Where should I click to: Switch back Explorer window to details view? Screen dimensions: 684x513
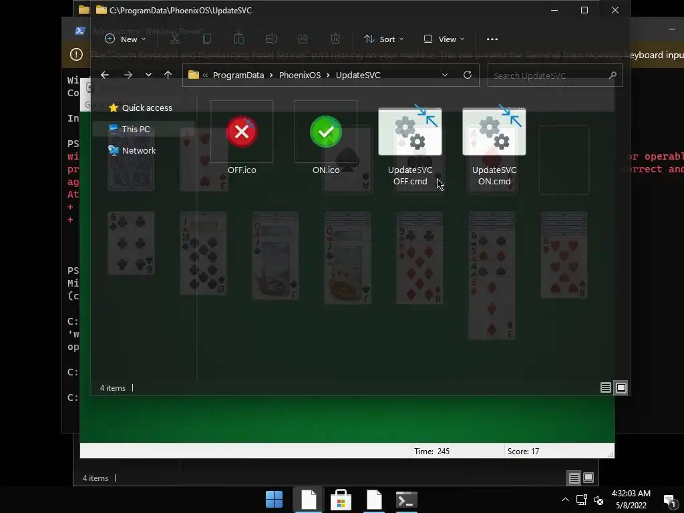click(x=574, y=478)
